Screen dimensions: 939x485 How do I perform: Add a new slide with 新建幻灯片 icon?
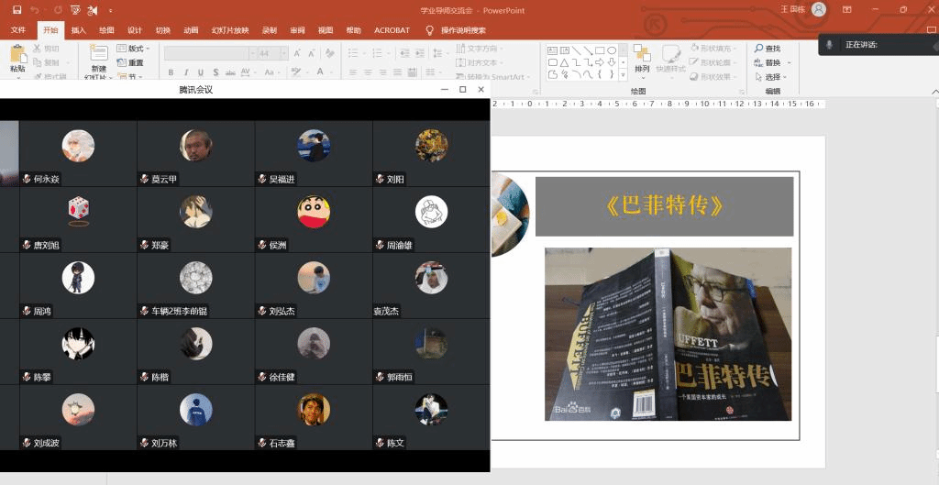point(98,54)
